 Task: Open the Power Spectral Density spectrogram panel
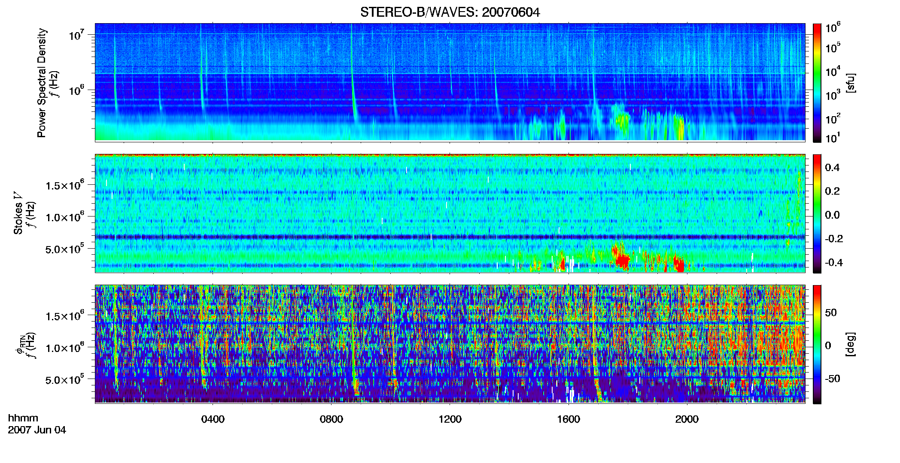point(450,82)
